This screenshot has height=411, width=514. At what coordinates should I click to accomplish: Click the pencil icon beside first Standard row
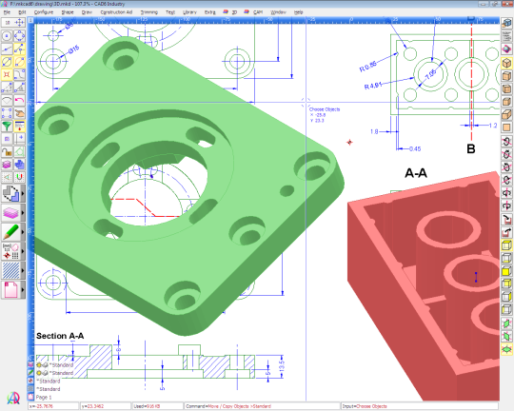30,373
